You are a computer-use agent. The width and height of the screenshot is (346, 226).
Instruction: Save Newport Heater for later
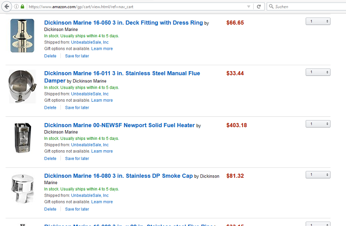pos(77,159)
